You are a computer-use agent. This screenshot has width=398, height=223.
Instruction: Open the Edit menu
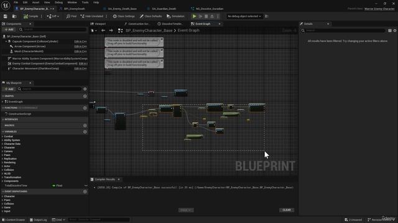[x=25, y=2]
